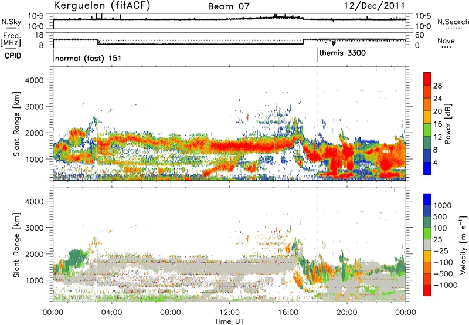Click the title 'Kerguelen (fitACF)'
The width and height of the screenshot is (469, 325).
click(x=101, y=6)
